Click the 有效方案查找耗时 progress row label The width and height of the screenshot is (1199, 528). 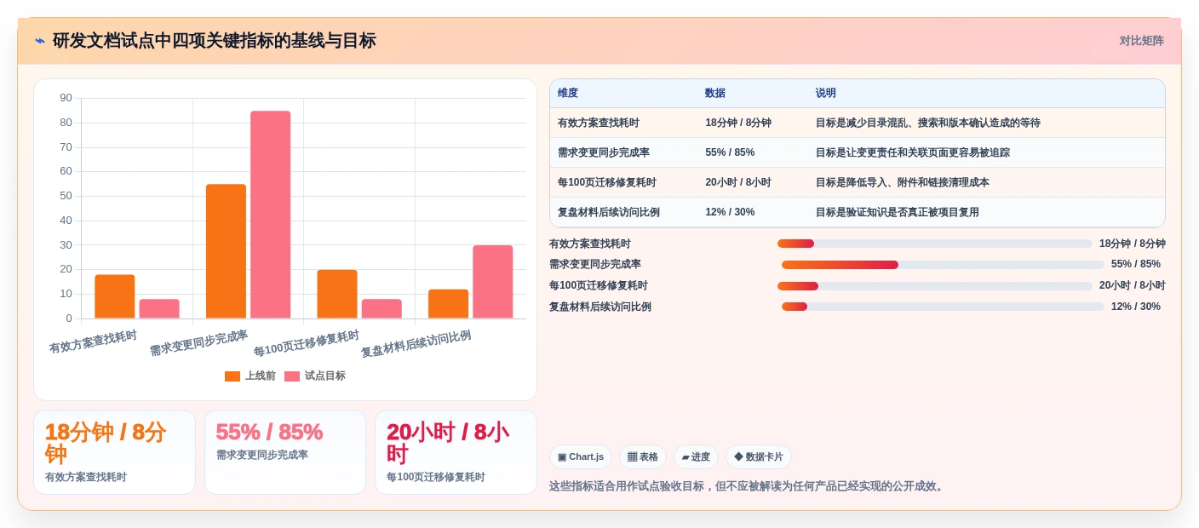click(x=590, y=244)
